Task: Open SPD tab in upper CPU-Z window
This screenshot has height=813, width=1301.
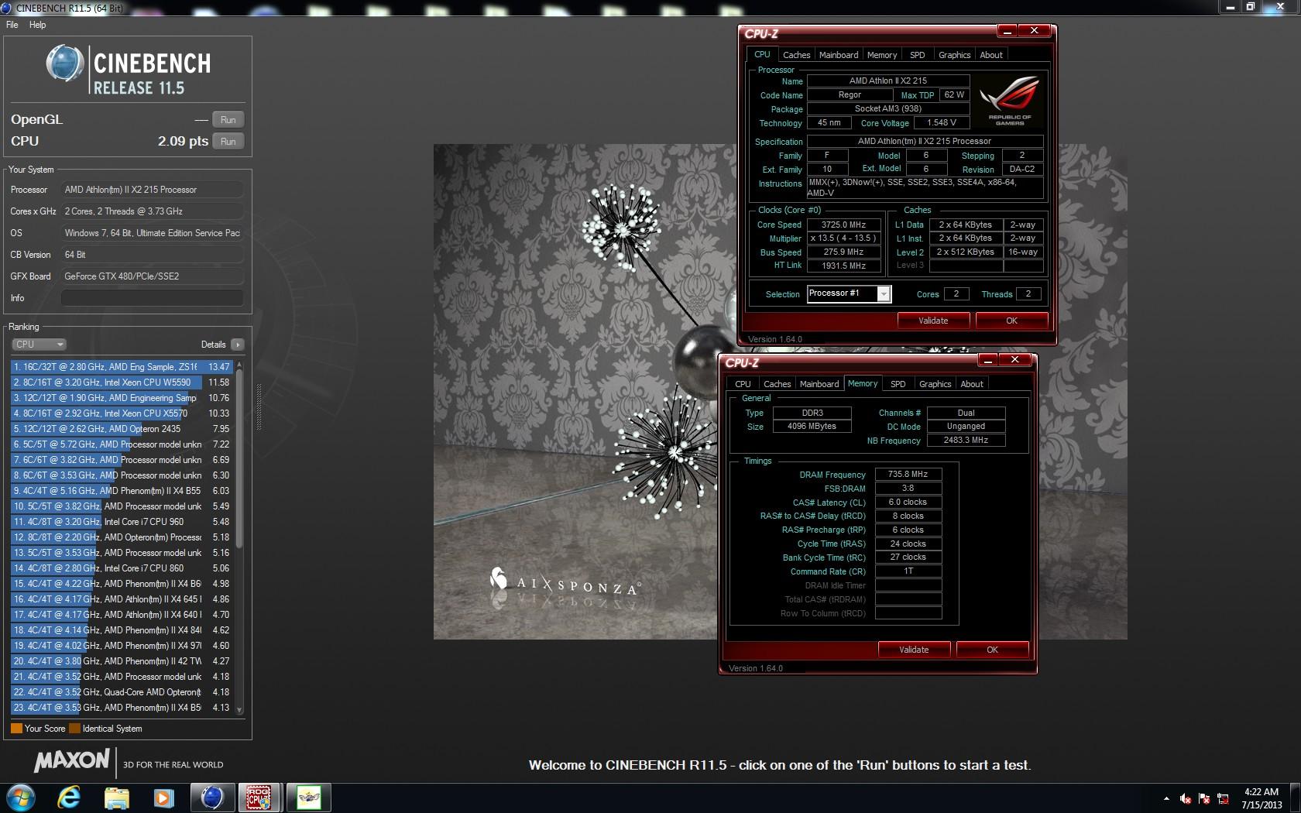Action: pyautogui.click(x=918, y=55)
